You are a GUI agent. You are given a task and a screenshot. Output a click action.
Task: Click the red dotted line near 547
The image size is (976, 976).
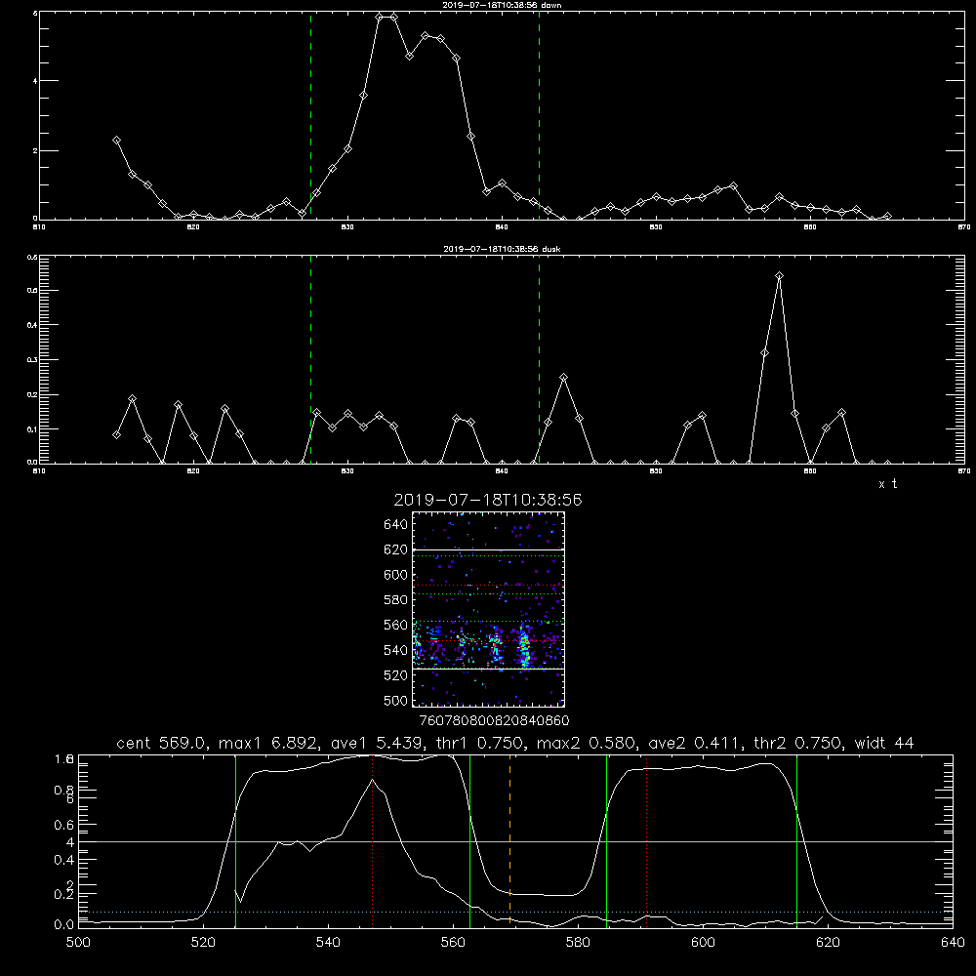372,841
